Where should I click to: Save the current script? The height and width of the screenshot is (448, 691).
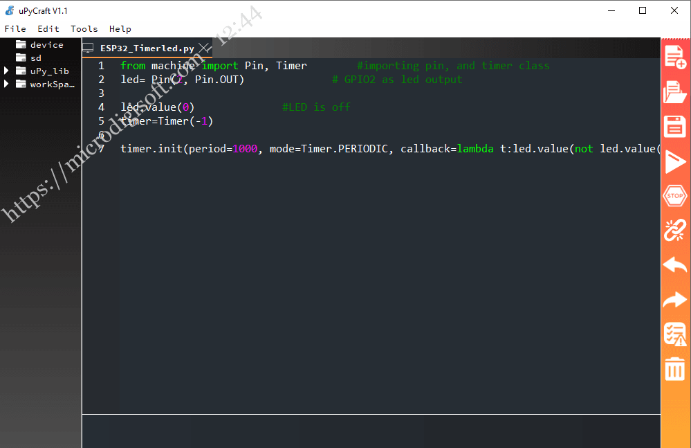[674, 127]
